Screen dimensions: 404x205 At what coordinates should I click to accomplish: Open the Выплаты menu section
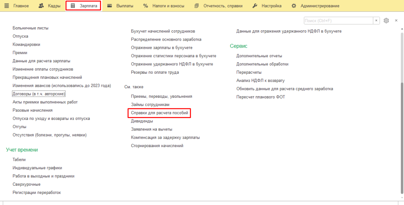tap(125, 6)
